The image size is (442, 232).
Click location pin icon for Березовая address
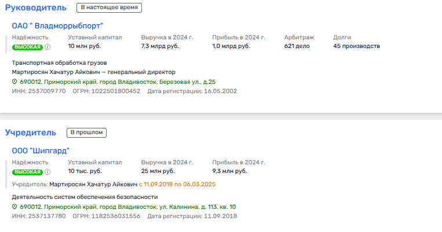point(15,82)
